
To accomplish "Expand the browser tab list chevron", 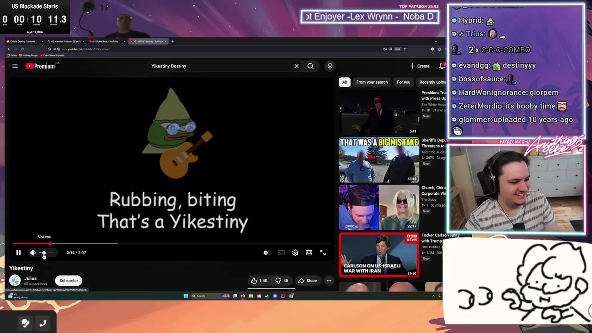I will coord(436,41).
